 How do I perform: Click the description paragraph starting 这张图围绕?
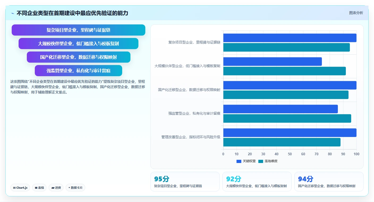pos(78,87)
